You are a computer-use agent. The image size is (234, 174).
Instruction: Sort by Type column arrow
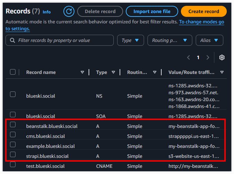113,72
